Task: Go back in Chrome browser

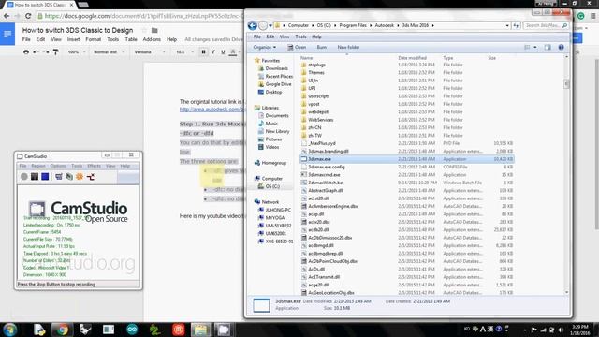Action: [x=7, y=16]
